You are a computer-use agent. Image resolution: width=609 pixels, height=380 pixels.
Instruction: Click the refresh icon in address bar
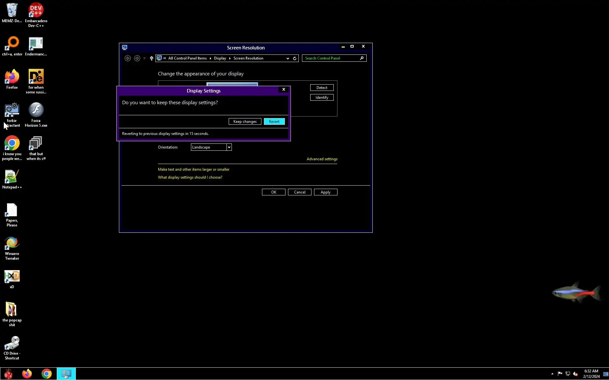point(295,58)
